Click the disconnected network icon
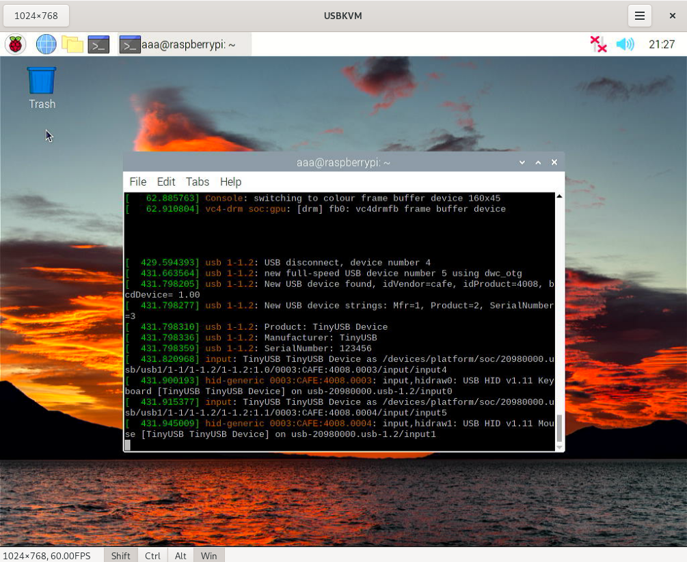The height and width of the screenshot is (562, 687). tap(599, 44)
